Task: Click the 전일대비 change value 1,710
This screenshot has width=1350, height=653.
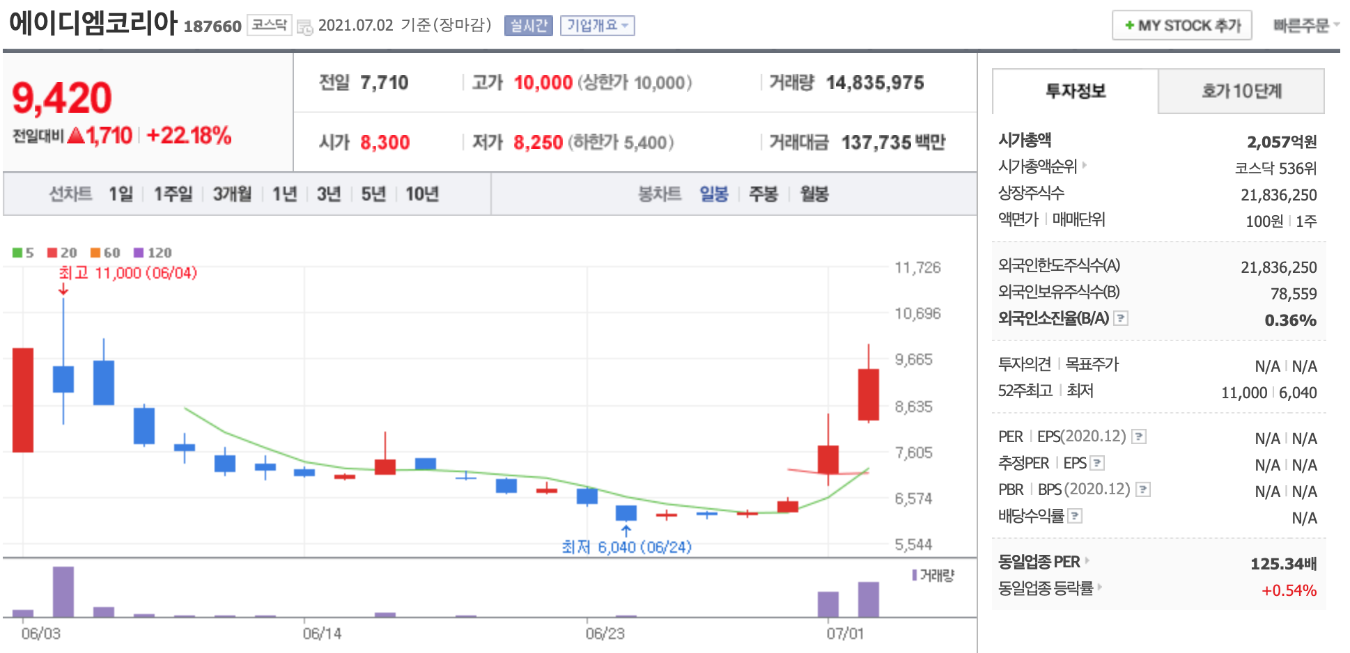Action: coord(109,135)
